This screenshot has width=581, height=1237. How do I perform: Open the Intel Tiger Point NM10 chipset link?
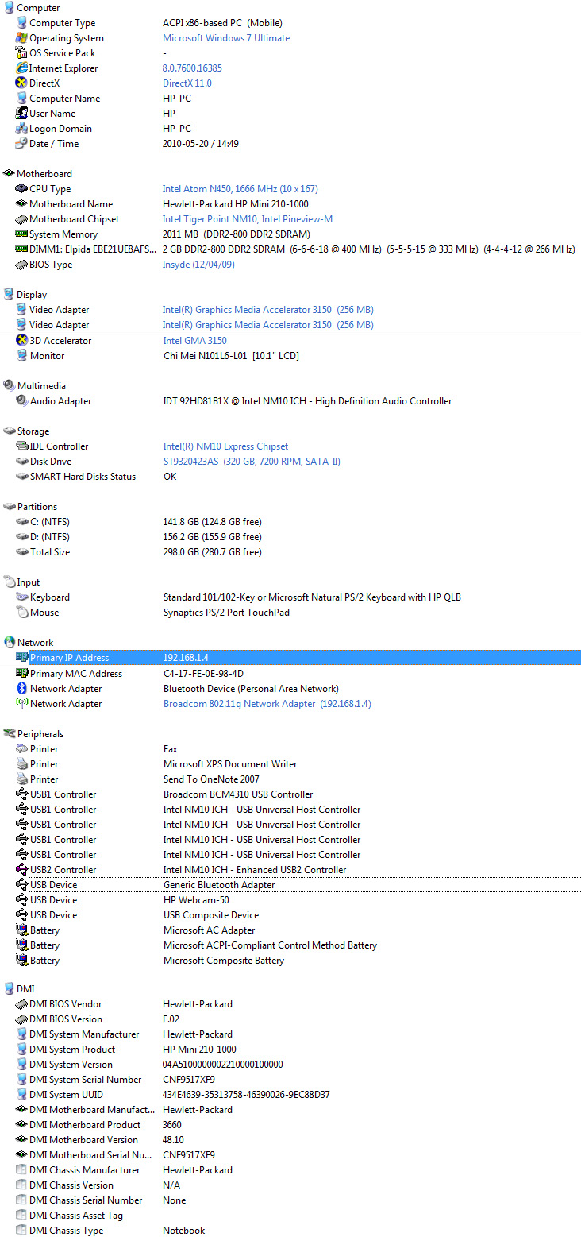248,219
